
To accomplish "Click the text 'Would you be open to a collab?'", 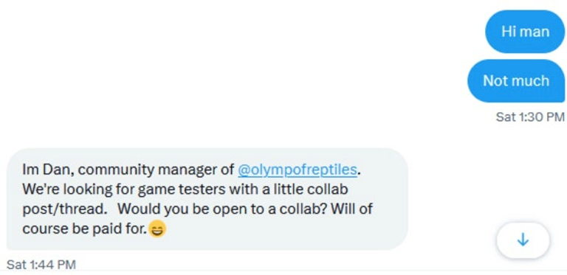I will coord(222,209).
